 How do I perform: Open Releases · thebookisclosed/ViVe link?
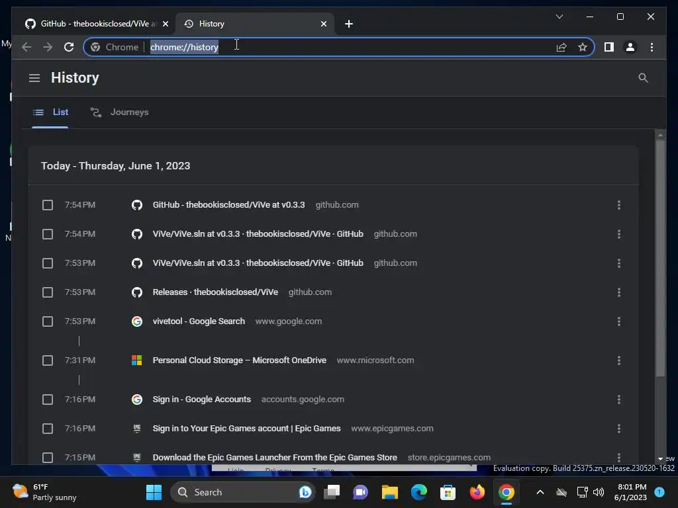[215, 292]
